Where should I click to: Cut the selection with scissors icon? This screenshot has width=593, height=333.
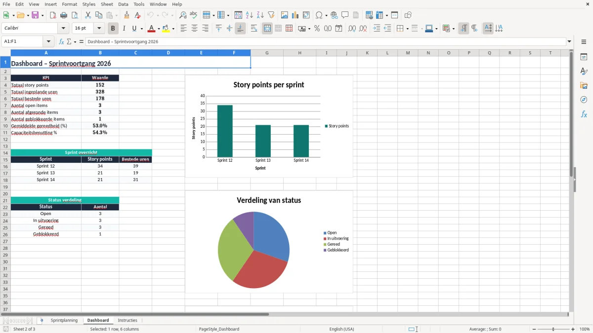(88, 15)
